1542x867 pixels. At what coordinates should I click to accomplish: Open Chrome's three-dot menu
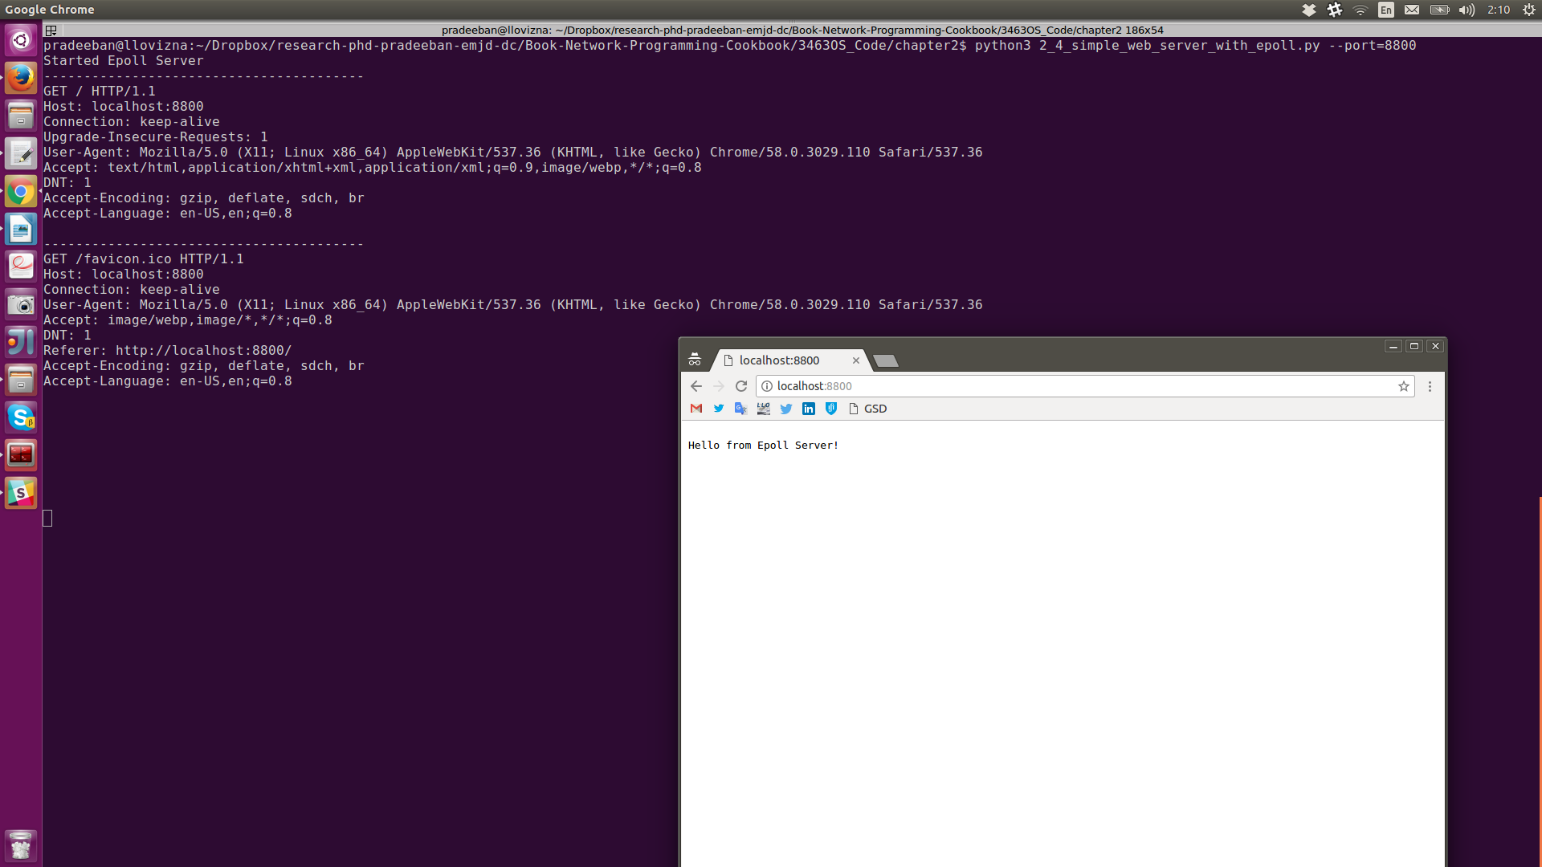coord(1430,386)
